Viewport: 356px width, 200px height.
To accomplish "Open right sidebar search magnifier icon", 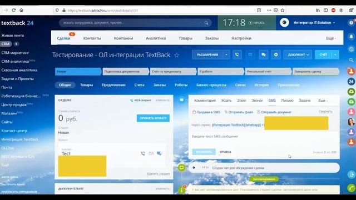I will point(351,60).
